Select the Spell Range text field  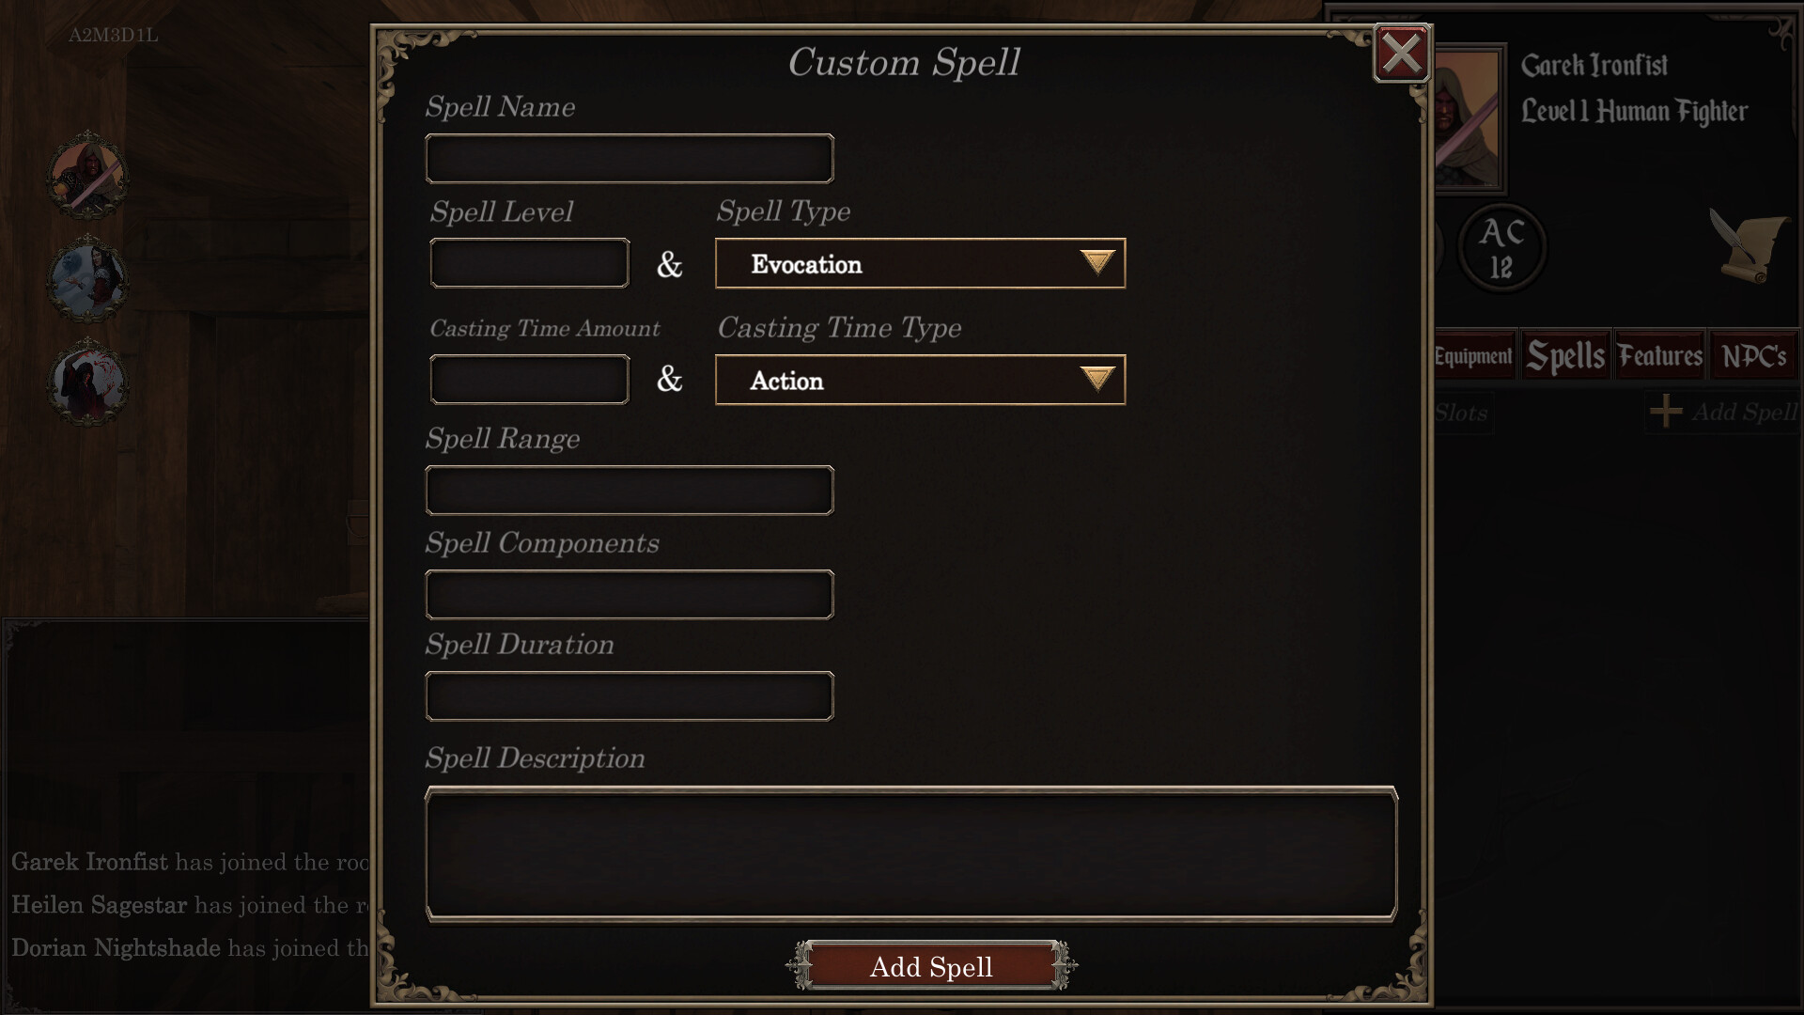tap(630, 491)
